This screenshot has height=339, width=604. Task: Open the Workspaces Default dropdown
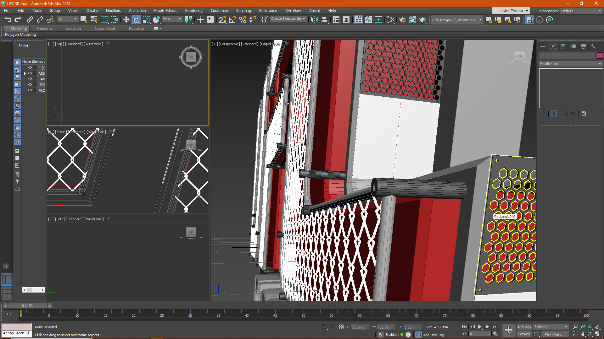tap(581, 11)
